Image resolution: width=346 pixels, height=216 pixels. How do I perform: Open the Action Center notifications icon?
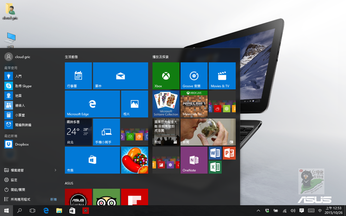302,211
